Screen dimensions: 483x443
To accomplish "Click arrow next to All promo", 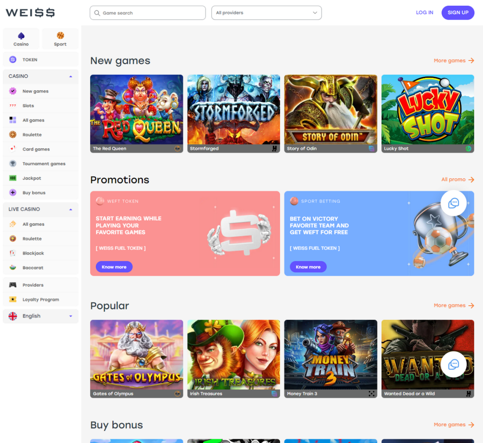I will [471, 179].
